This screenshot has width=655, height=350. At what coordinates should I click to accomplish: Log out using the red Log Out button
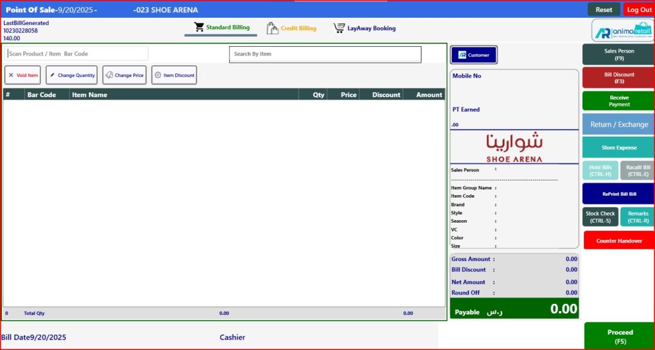coord(638,10)
